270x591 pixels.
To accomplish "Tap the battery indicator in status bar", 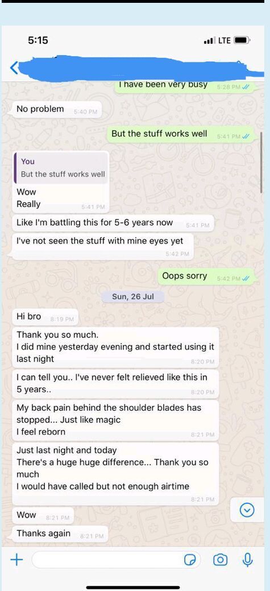I will click(x=242, y=40).
